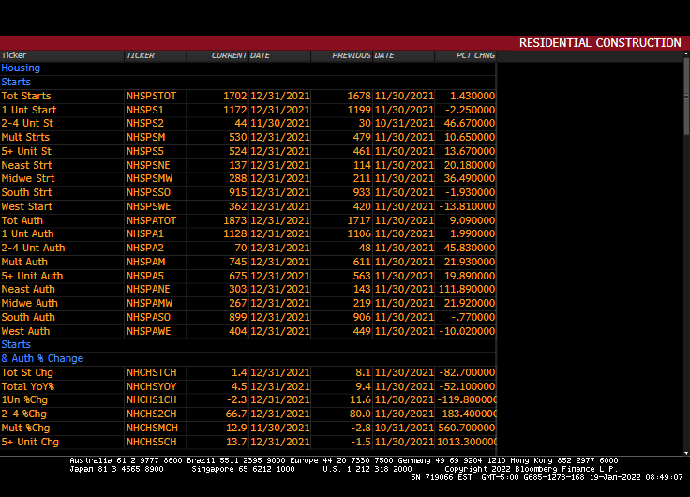This screenshot has height=497, width=690.
Task: Select the '& Auth % Change' section heading
Action: [x=42, y=358]
